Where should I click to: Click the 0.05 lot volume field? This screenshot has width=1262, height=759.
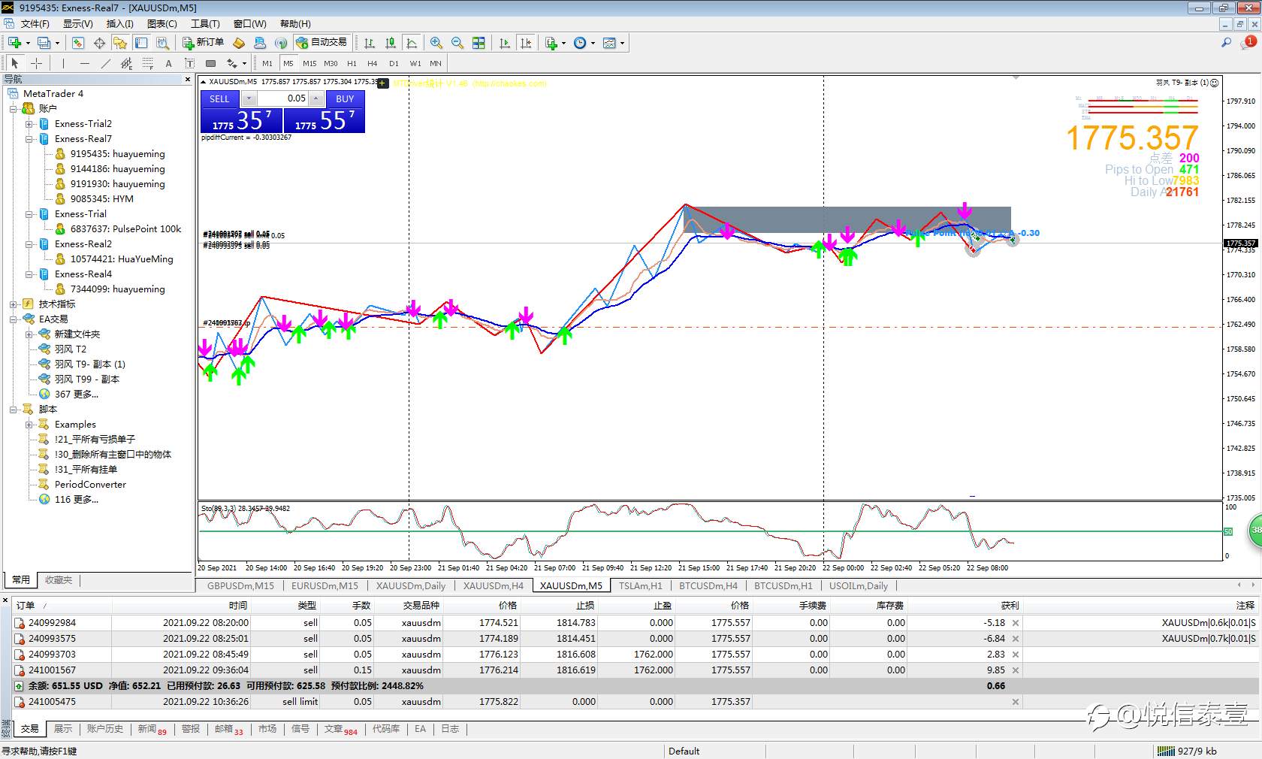[x=283, y=98]
